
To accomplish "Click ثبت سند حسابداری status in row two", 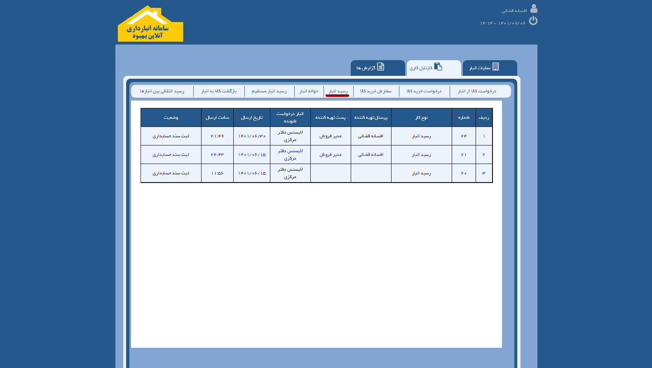I will [171, 155].
